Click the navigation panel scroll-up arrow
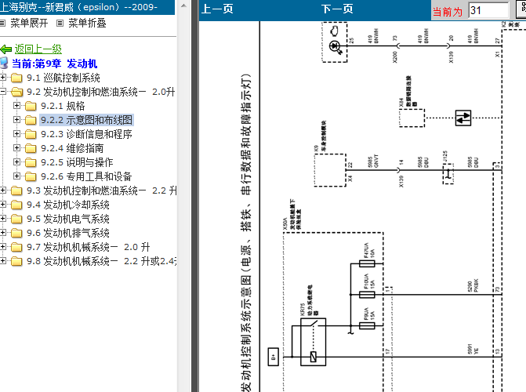The height and width of the screenshot is (392, 526). pos(183,5)
